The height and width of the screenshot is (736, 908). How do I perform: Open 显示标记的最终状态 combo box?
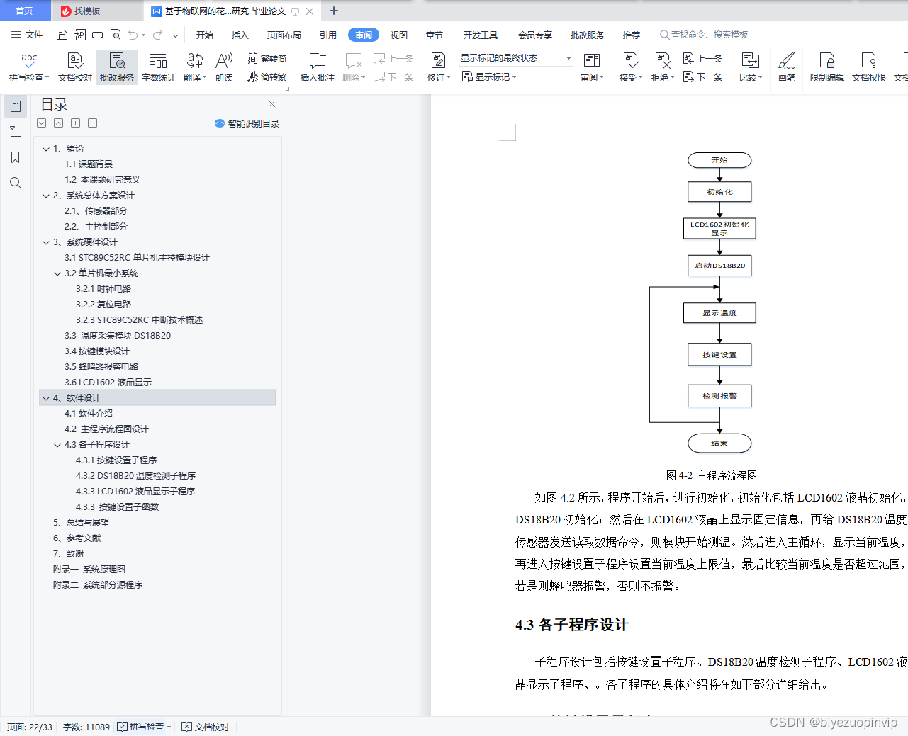(515, 58)
